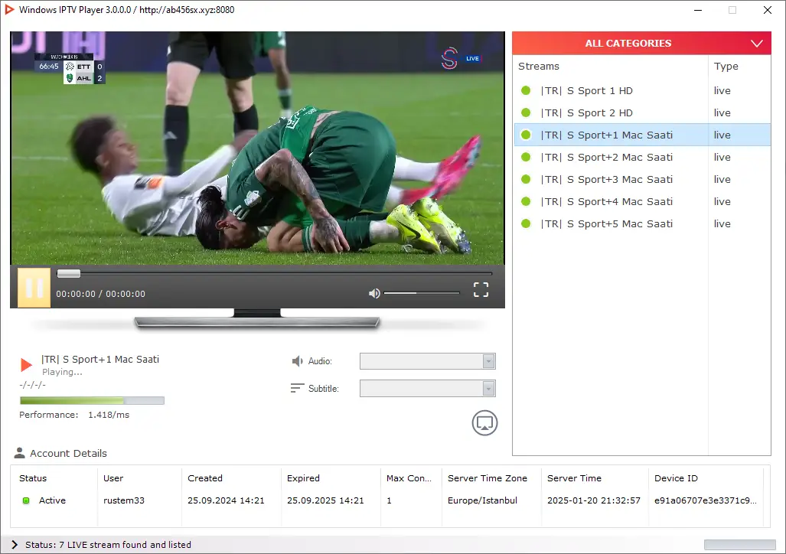Mute audio via the speaker icon in player
This screenshot has width=786, height=554.
(374, 293)
